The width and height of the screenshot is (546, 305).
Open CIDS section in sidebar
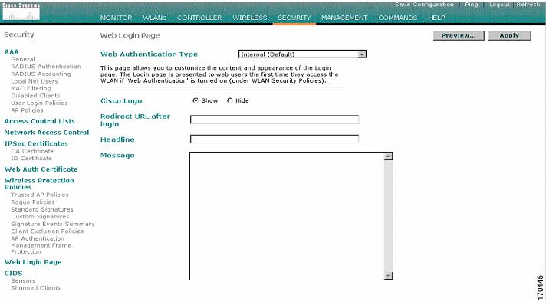[13, 274]
